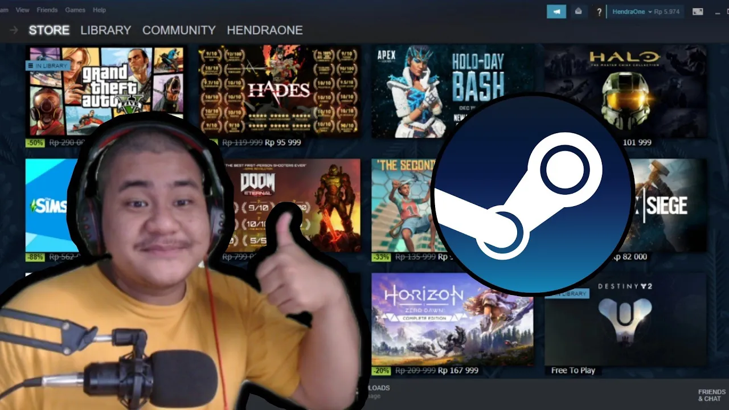729x410 pixels.
Task: Switch to the COMMUNITY tab
Action: (179, 30)
